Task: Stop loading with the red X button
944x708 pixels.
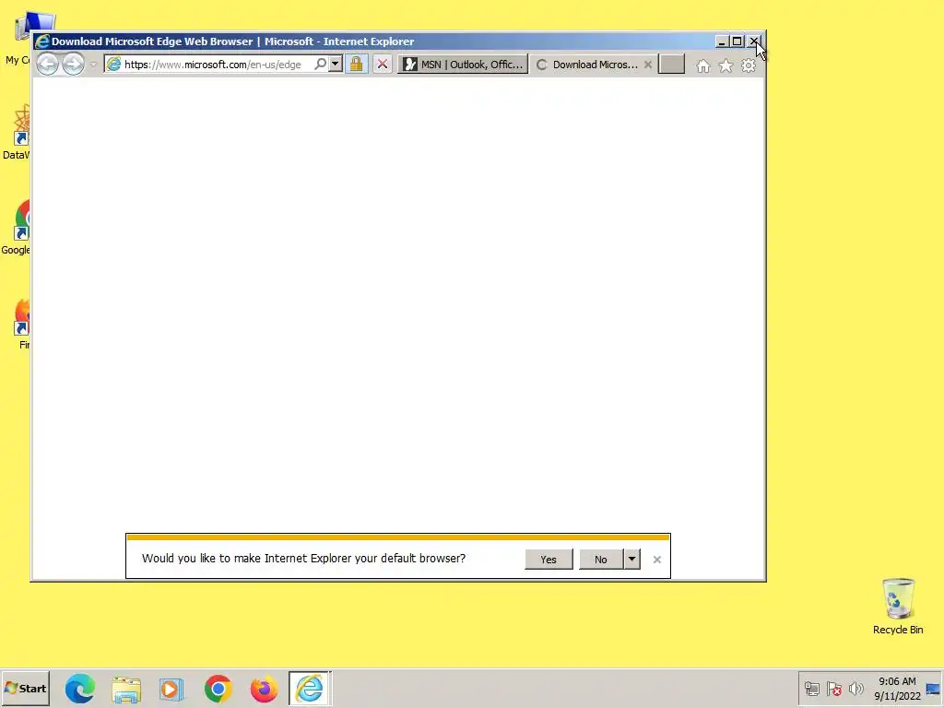Action: 383,64
